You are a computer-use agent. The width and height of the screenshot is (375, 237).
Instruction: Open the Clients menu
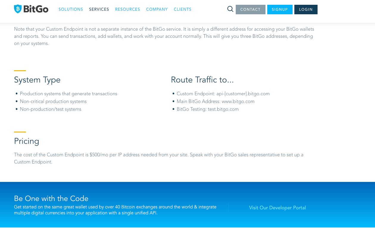point(182,10)
